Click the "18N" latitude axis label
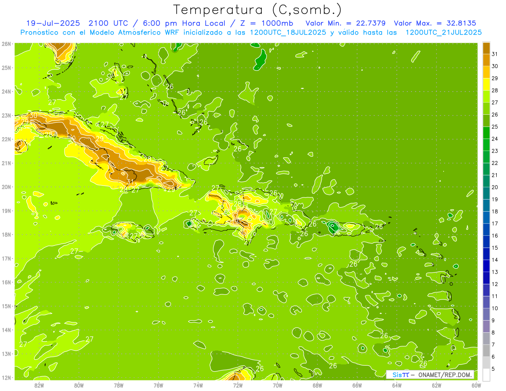Image resolution: width=506 pixels, height=391 pixels. (x=7, y=235)
